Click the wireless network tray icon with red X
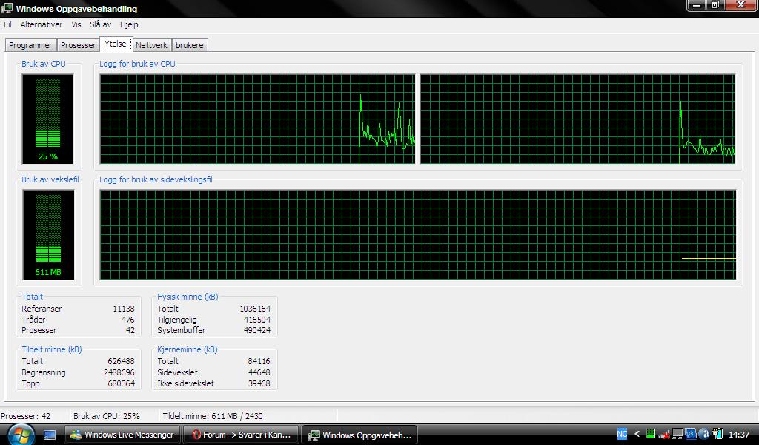Screen dimensions: 759x445 point(664,435)
